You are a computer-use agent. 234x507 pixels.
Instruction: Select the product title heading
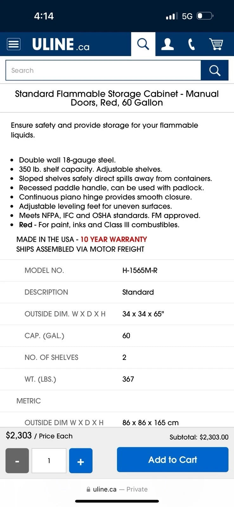click(117, 98)
